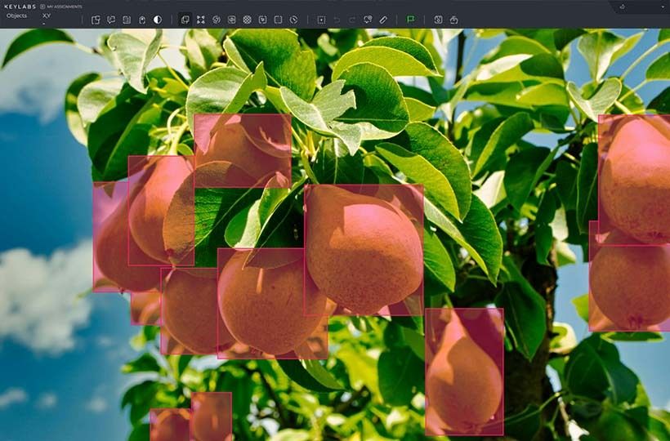Select the ruler measurement tool

[383, 20]
